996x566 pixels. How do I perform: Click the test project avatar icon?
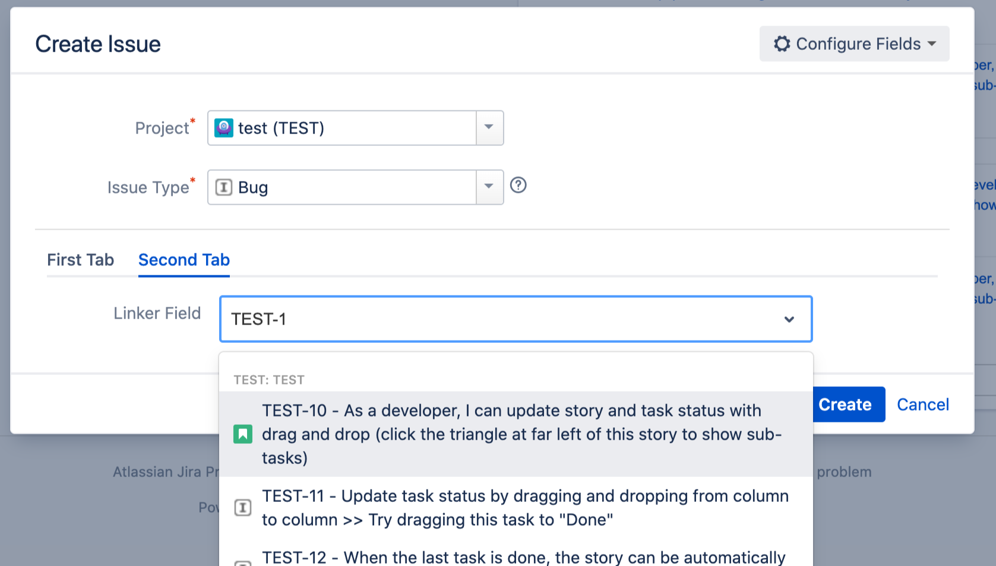(x=224, y=128)
